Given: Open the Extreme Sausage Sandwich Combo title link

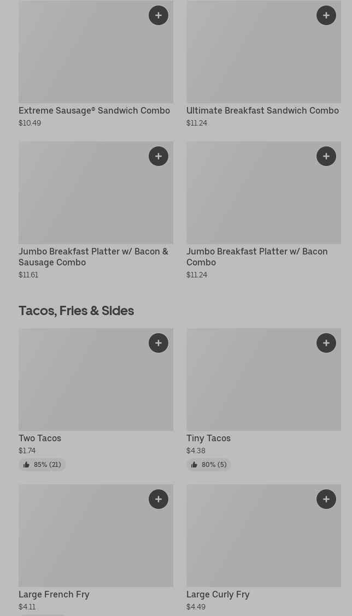Looking at the screenshot, I should tap(94, 110).
